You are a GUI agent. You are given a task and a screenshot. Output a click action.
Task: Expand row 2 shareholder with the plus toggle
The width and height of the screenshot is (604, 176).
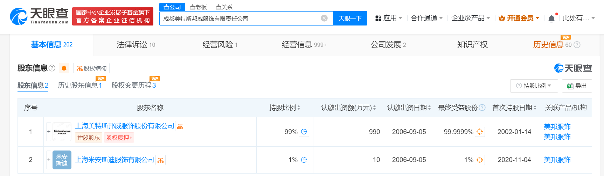coord(49,160)
